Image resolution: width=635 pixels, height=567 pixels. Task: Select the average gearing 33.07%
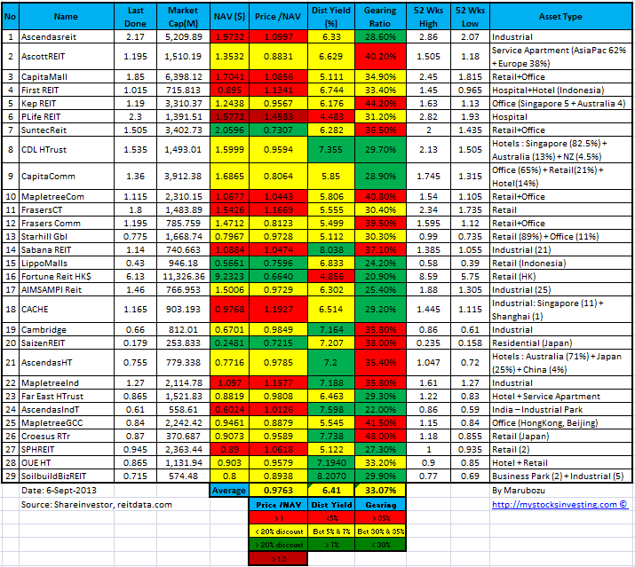pos(380,491)
